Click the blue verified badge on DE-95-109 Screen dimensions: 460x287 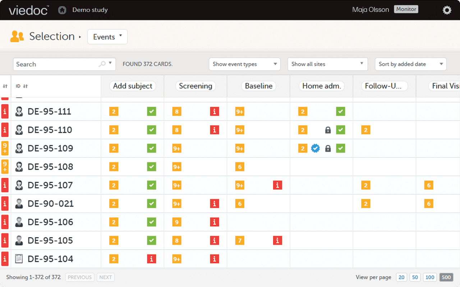315,148
